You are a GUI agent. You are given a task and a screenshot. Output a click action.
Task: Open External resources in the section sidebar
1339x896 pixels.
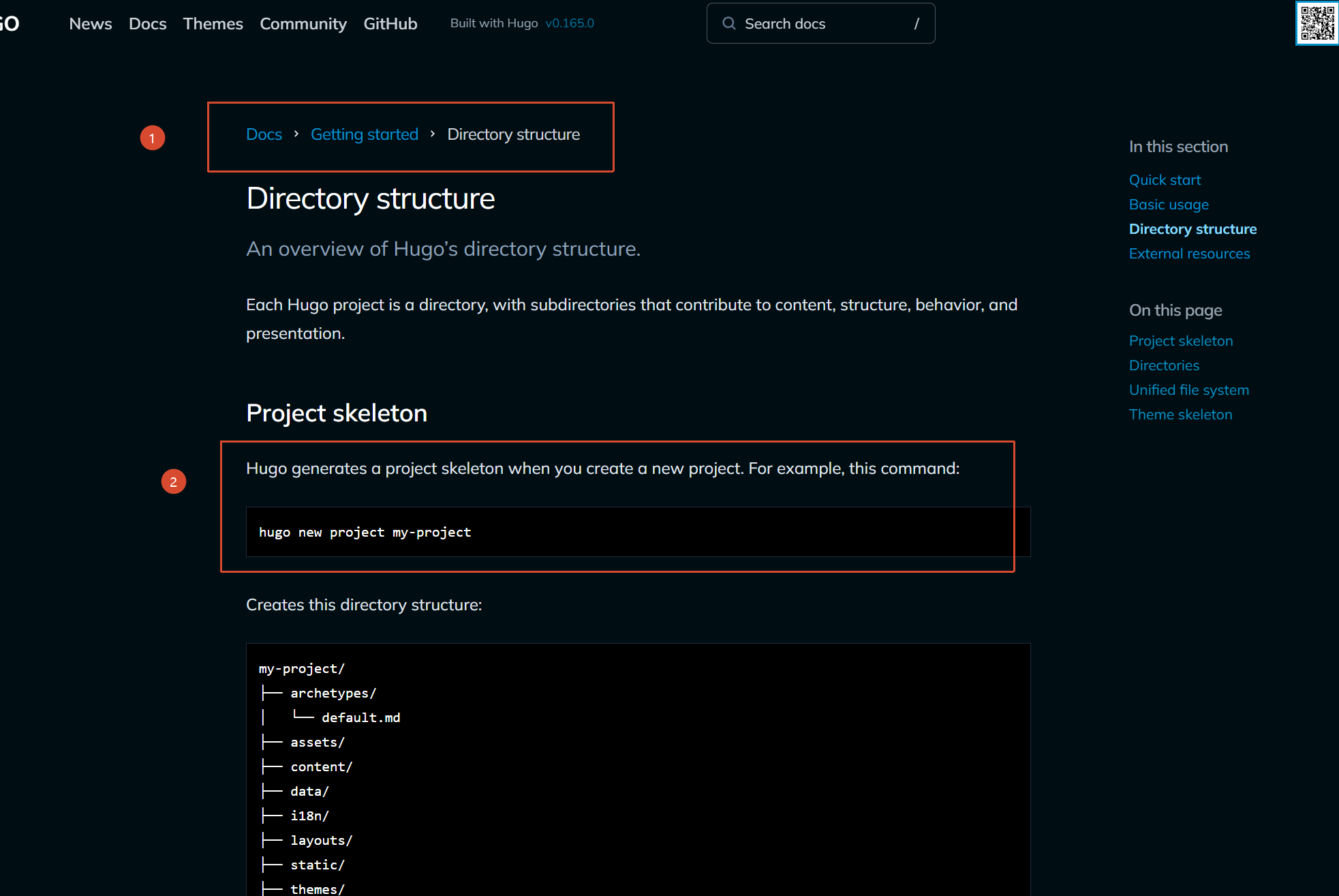(x=1189, y=254)
